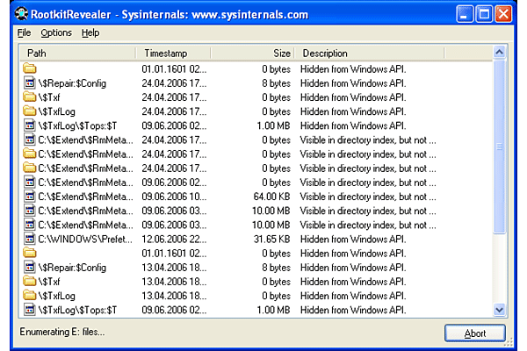Click the RootkitRevealer app icon in title bar
527x351 pixels.
21,14
